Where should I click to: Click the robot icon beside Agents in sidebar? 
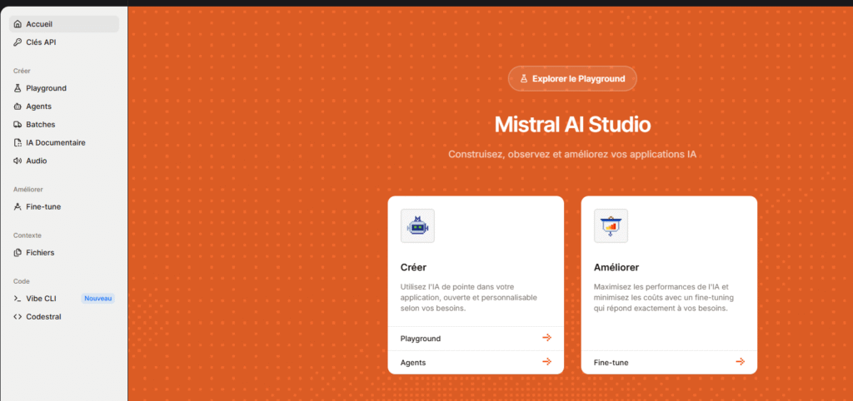point(17,106)
